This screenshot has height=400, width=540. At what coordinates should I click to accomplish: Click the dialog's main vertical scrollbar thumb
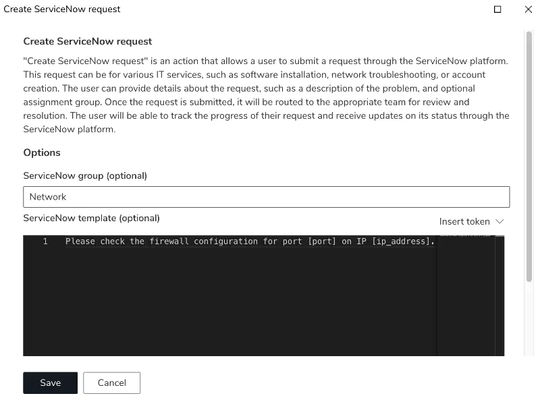point(529,156)
